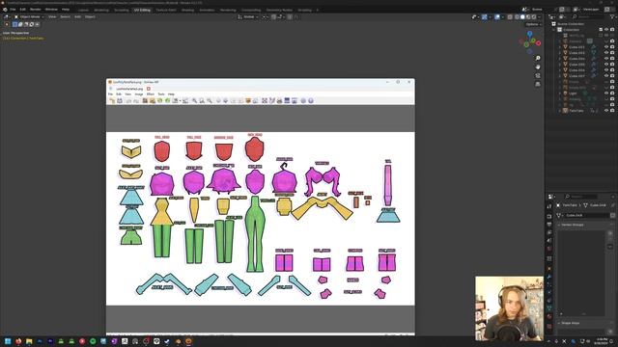Click the pan hand gizmo in viewport

click(538, 67)
